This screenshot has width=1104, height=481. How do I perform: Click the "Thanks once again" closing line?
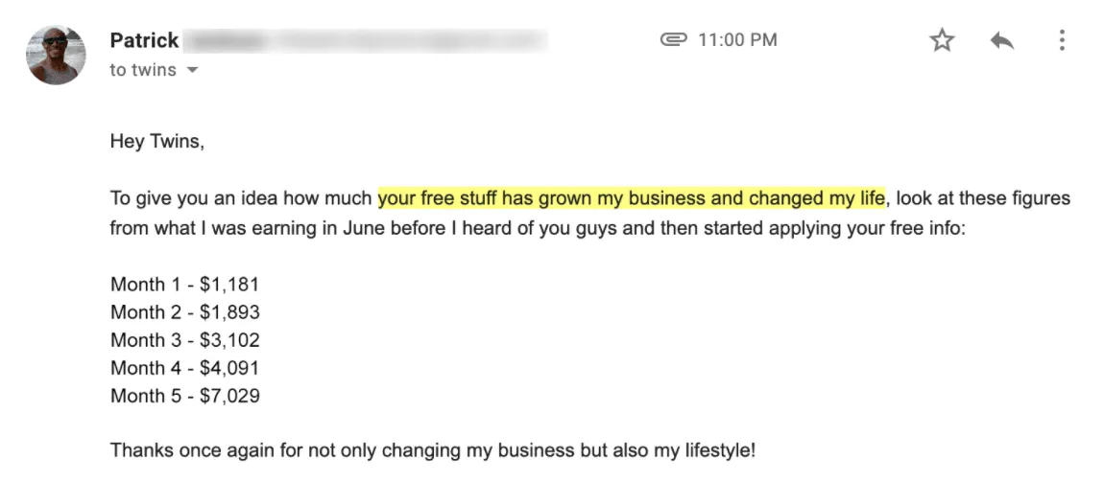click(432, 450)
